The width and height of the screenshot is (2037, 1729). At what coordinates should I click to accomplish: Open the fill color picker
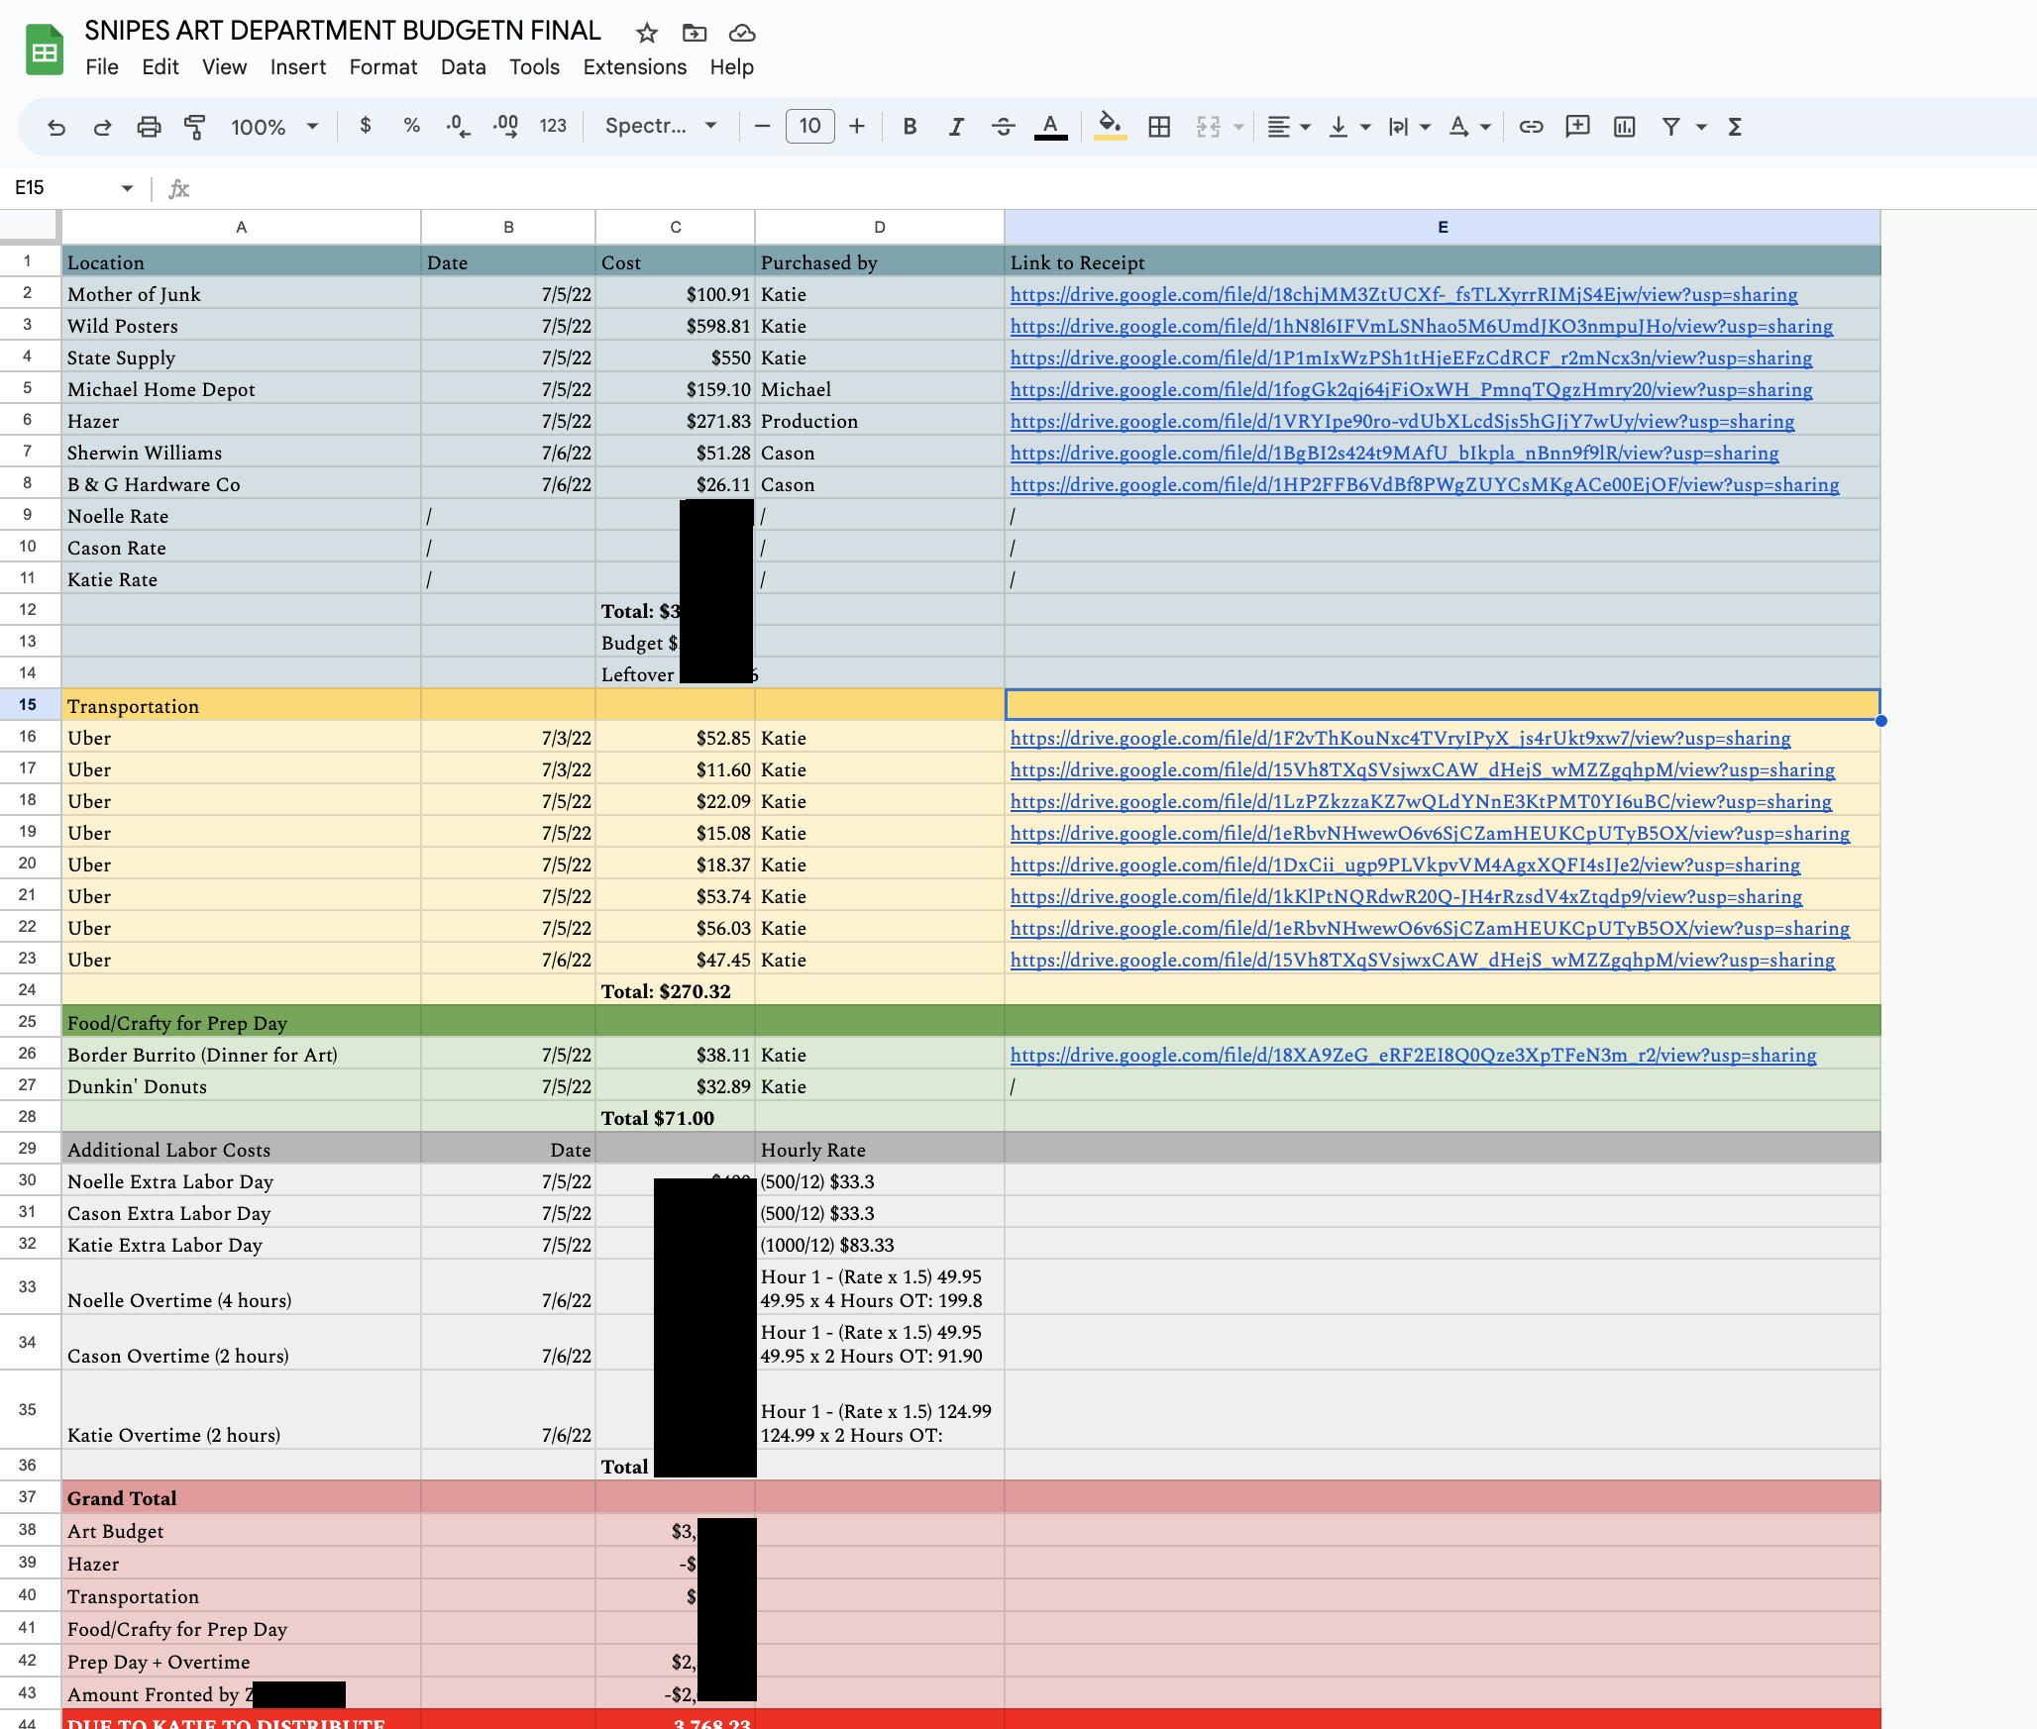[1110, 127]
